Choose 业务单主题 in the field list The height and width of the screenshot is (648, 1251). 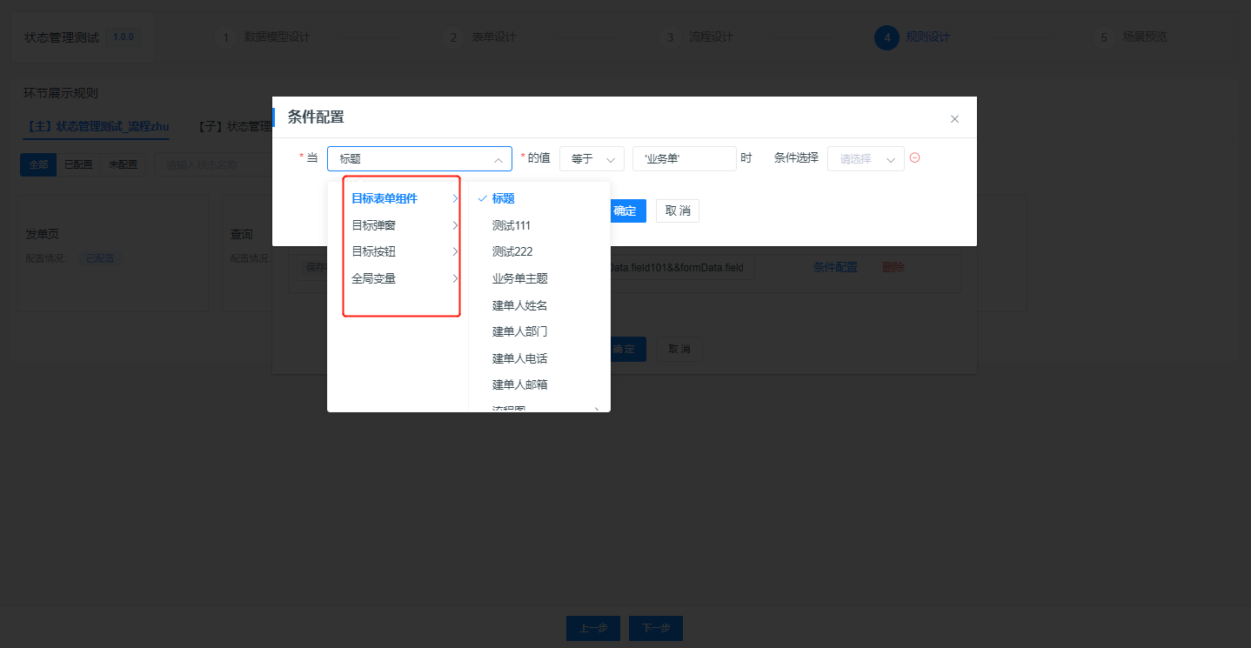pos(539,279)
